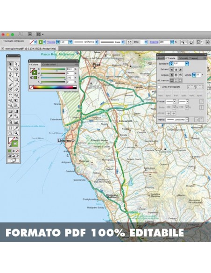Select the Perspective Grid tool
211x273 pixels.
pos(16,105)
